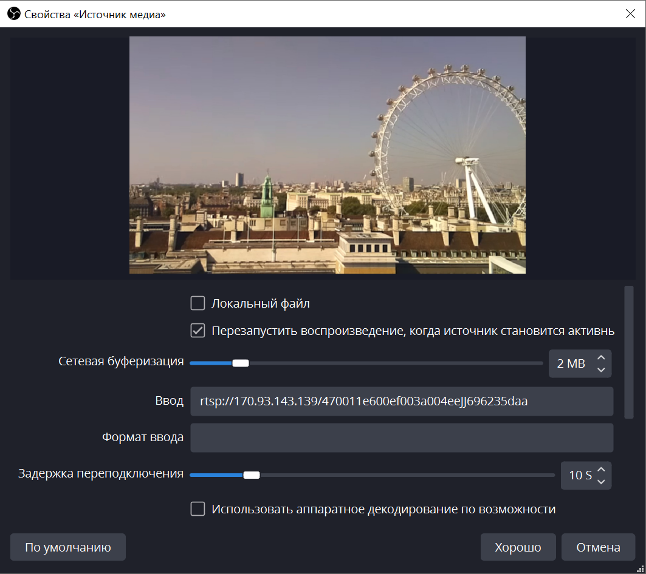Click the «По умолчанию» button

pyautogui.click(x=68, y=547)
